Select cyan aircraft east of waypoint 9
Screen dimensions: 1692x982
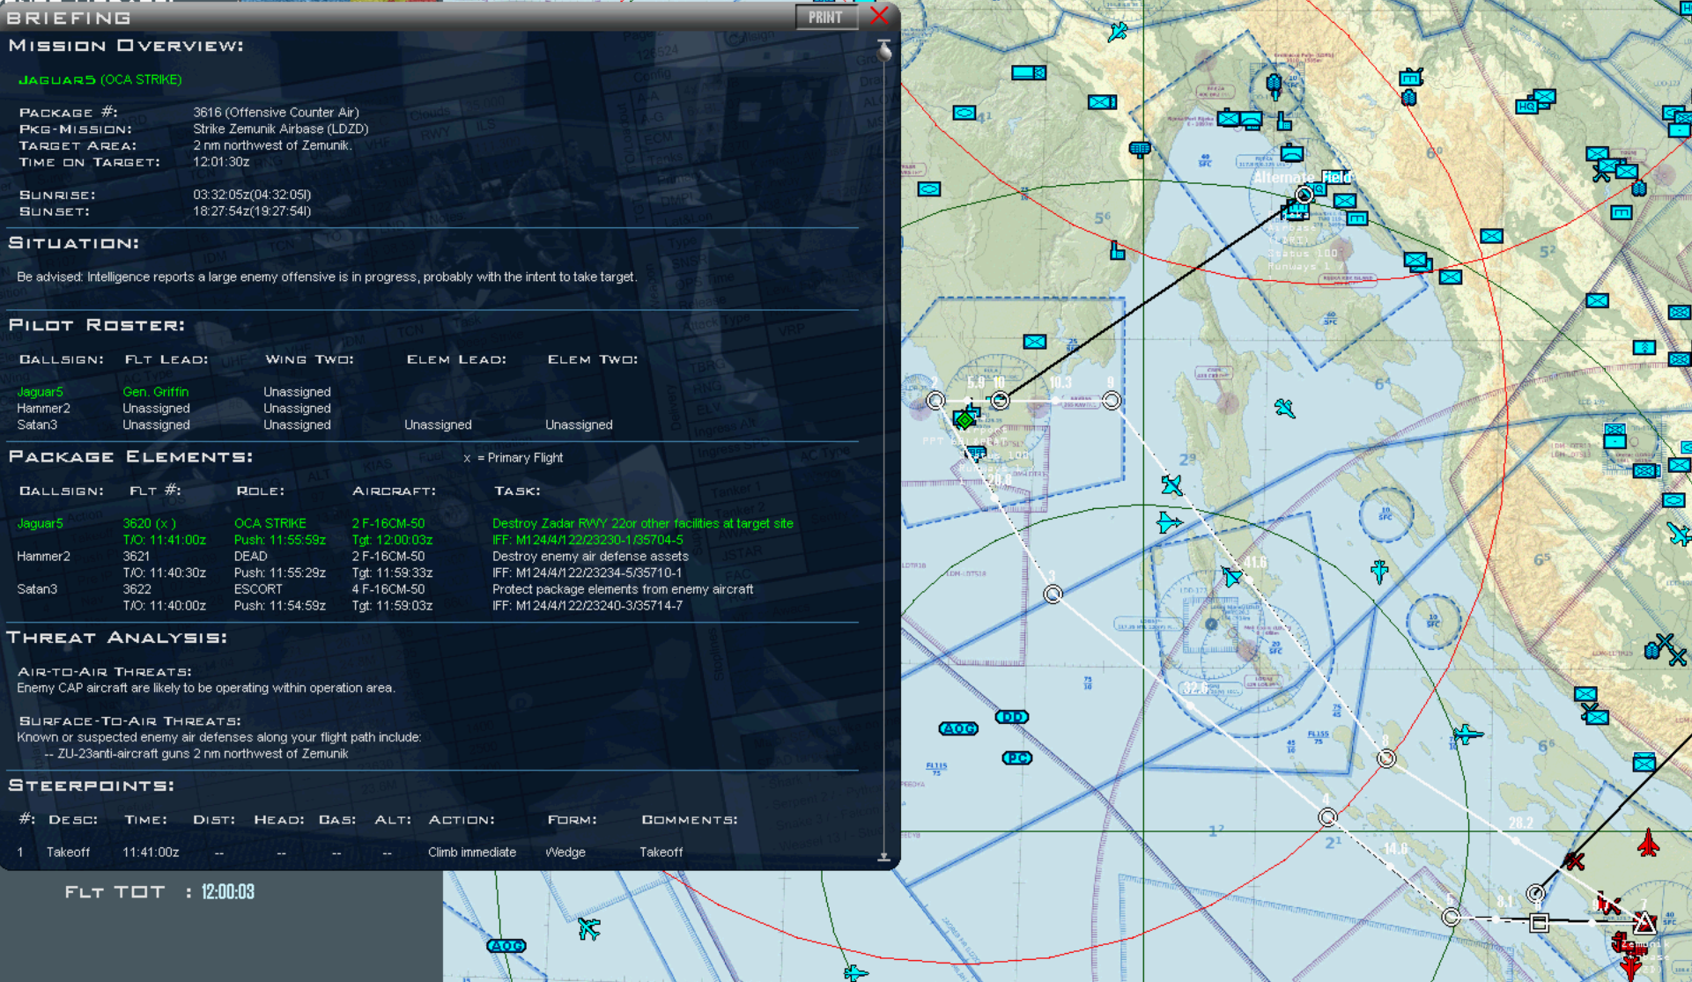(x=1285, y=408)
